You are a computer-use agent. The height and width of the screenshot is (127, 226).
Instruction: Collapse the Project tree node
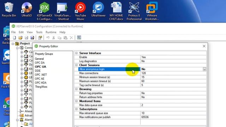[13, 44]
